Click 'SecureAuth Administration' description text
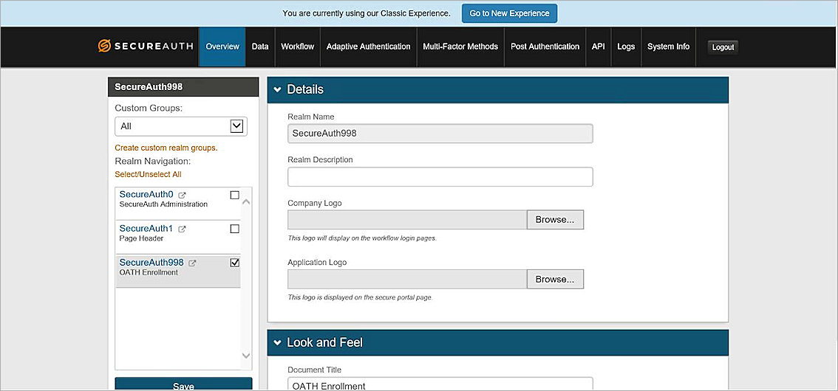Image resolution: width=838 pixels, height=391 pixels. click(x=163, y=204)
